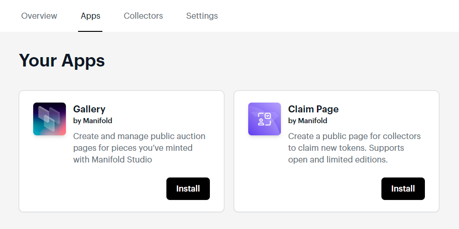Open the Overview tab
The image size is (459, 229).
coord(39,15)
